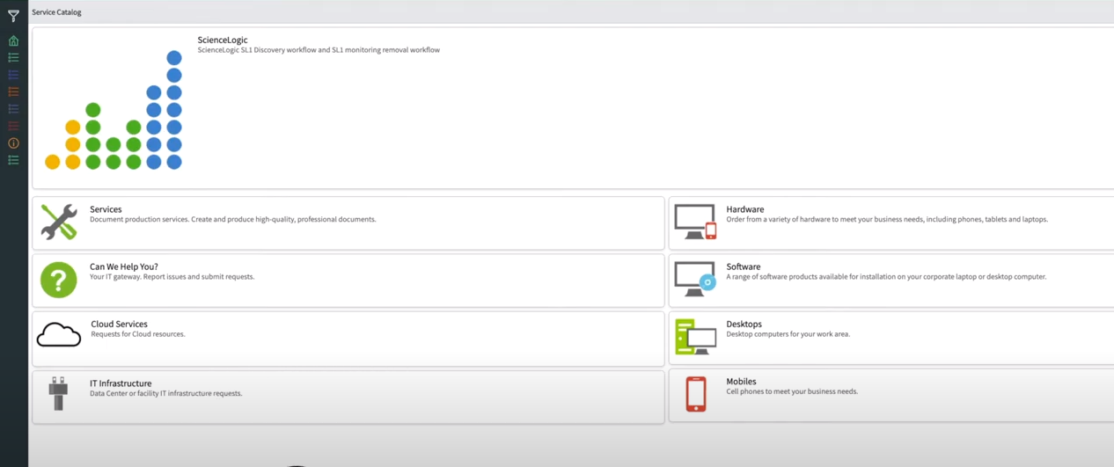Viewport: 1114px width, 467px height.
Task: Open the Desktops category link
Action: click(744, 324)
